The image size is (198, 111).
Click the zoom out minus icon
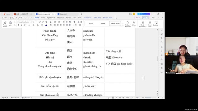click(x=143, y=98)
